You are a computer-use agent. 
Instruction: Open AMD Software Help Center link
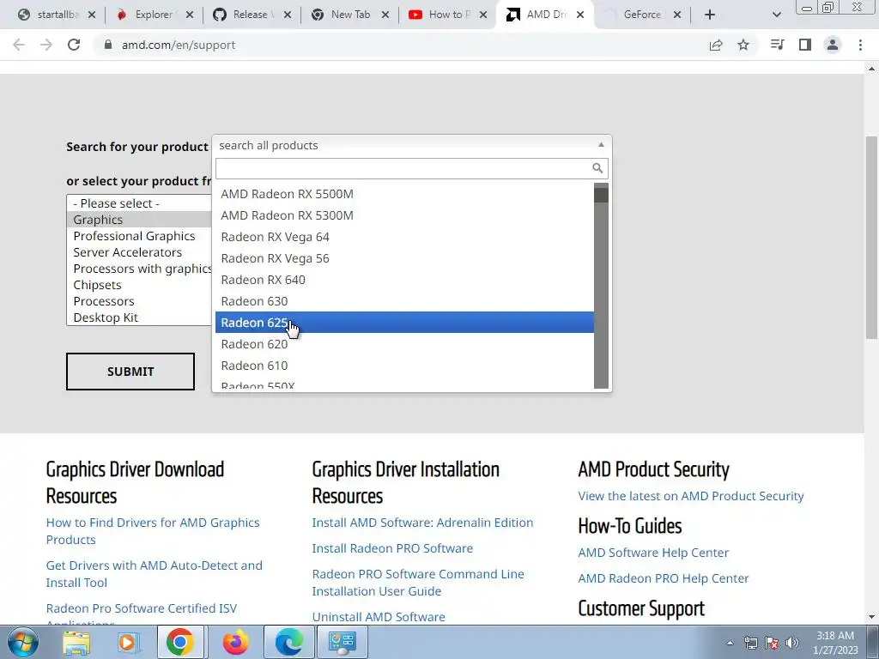click(x=653, y=553)
